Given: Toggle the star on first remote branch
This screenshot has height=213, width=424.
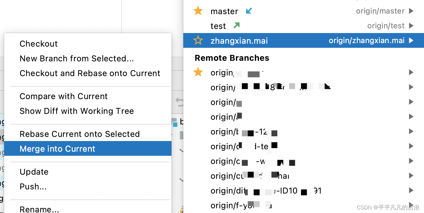Looking at the screenshot, I should (198, 72).
